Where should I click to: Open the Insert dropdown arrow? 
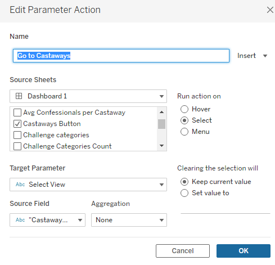pyautogui.click(x=265, y=56)
